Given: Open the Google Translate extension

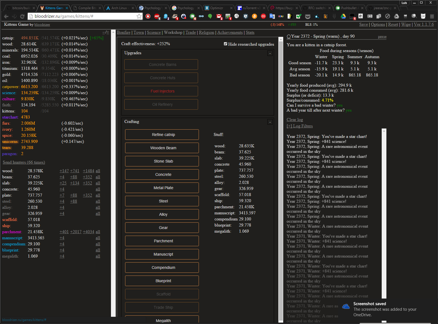Looking at the screenshot, I should [x=272, y=16].
